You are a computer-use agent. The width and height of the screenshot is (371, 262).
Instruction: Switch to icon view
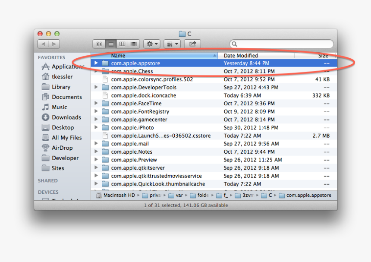(x=99, y=44)
